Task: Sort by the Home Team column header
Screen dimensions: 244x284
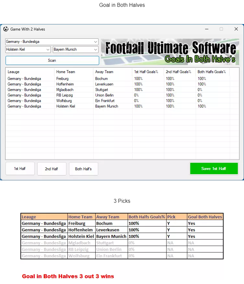Action: point(74,72)
